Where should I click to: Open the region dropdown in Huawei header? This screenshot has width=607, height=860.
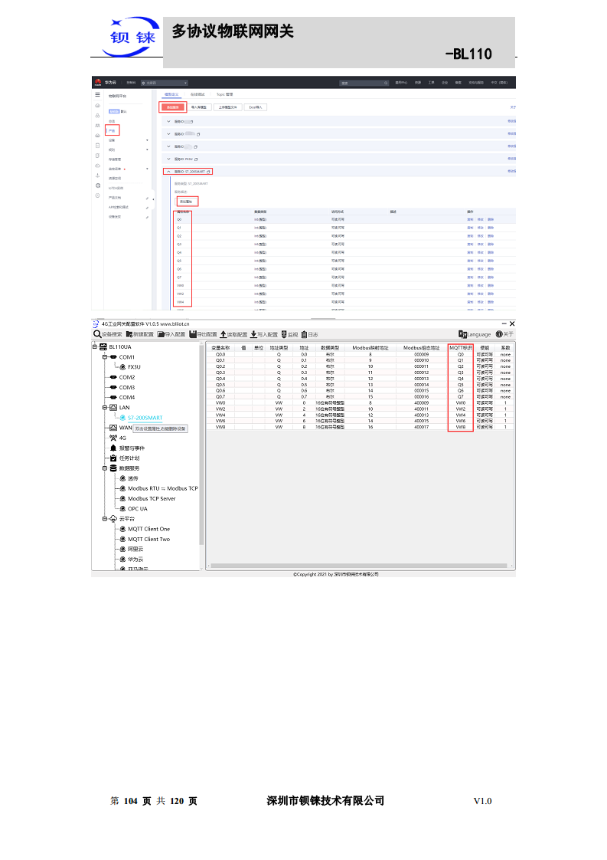[x=165, y=83]
